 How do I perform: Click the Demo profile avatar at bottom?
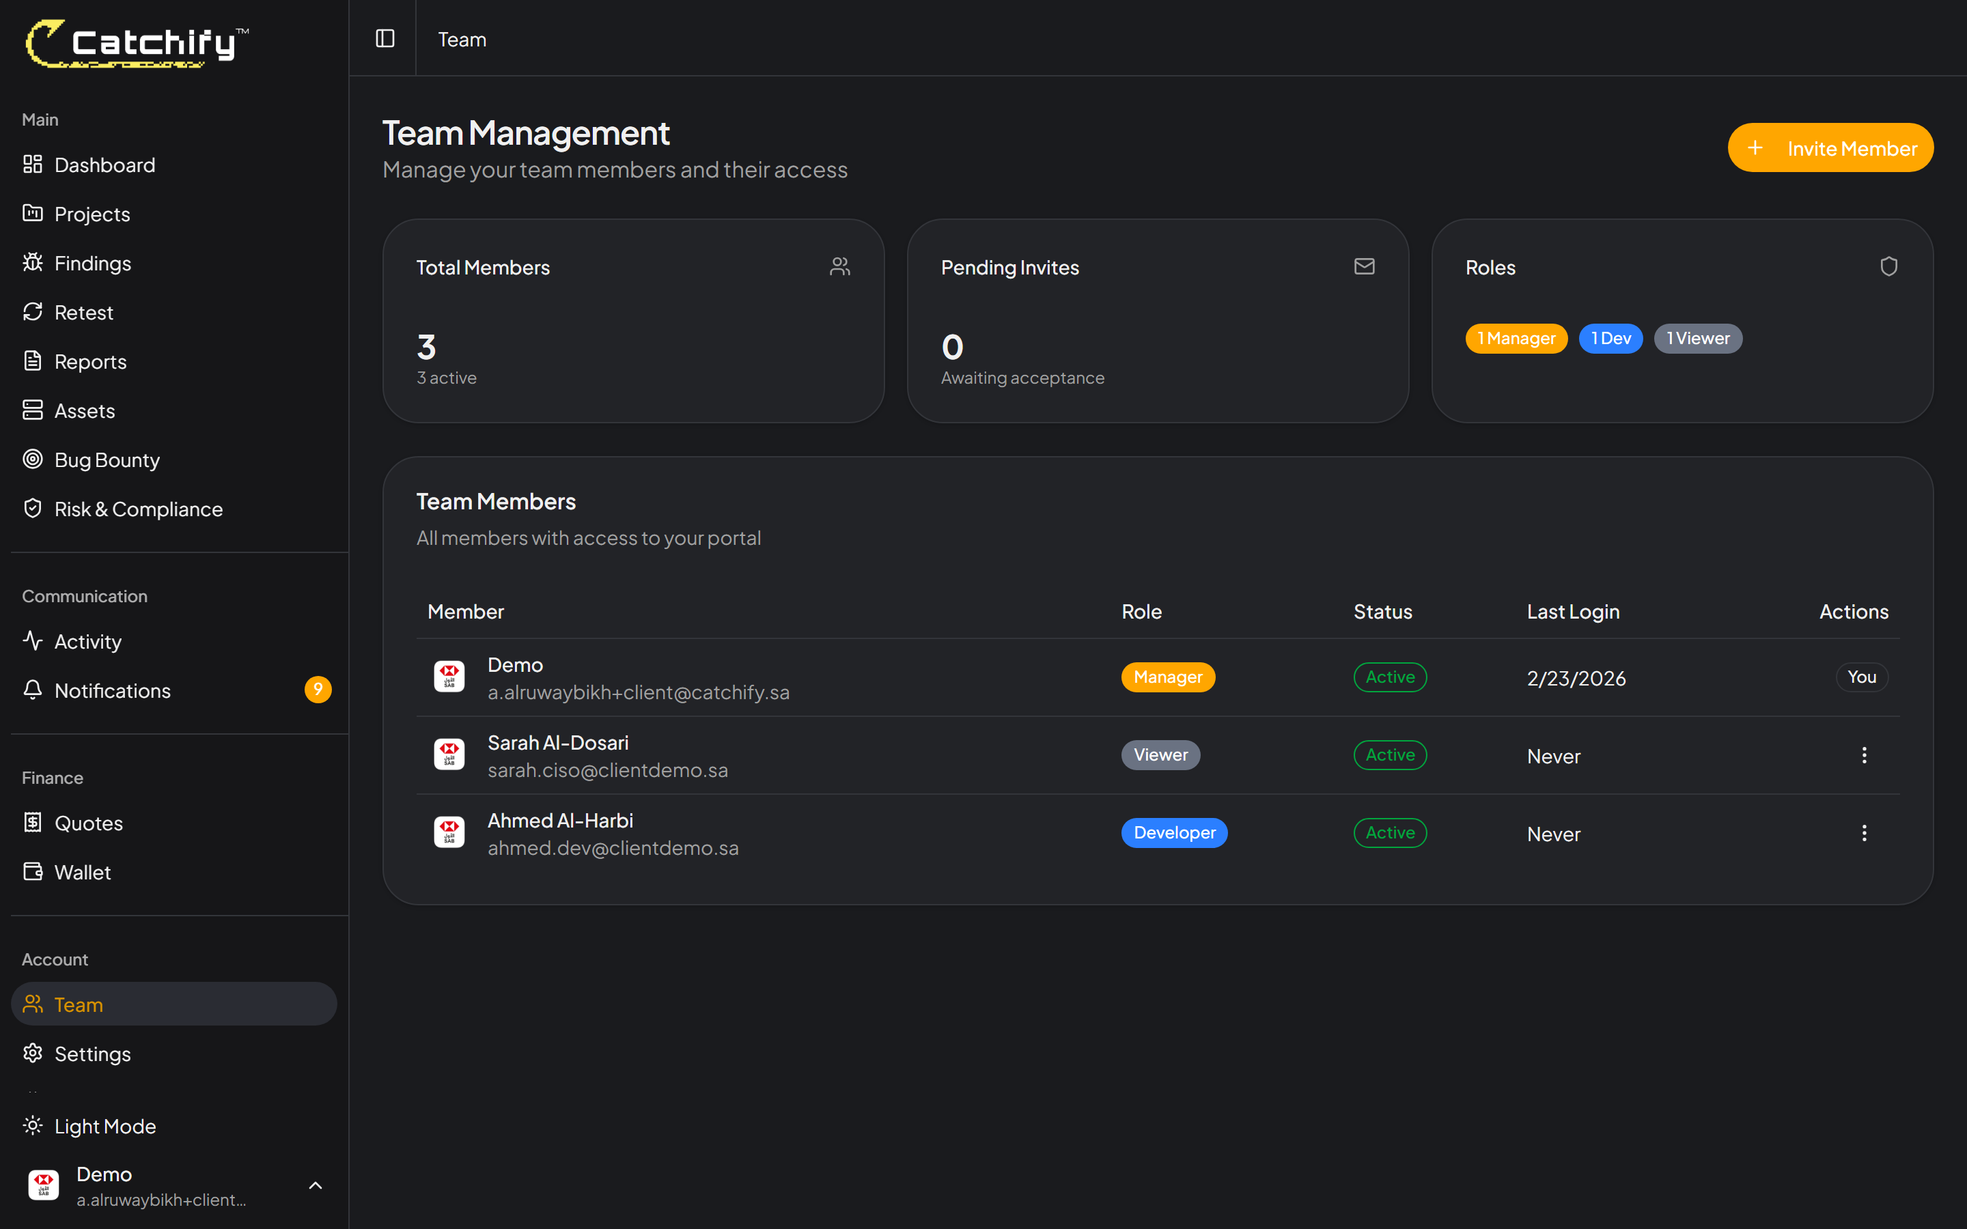(43, 1185)
